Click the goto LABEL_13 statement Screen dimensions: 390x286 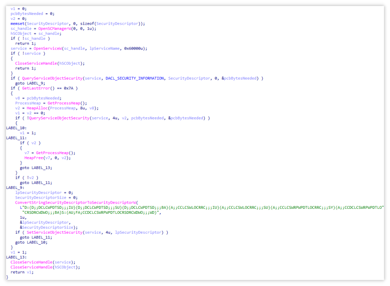34,167
